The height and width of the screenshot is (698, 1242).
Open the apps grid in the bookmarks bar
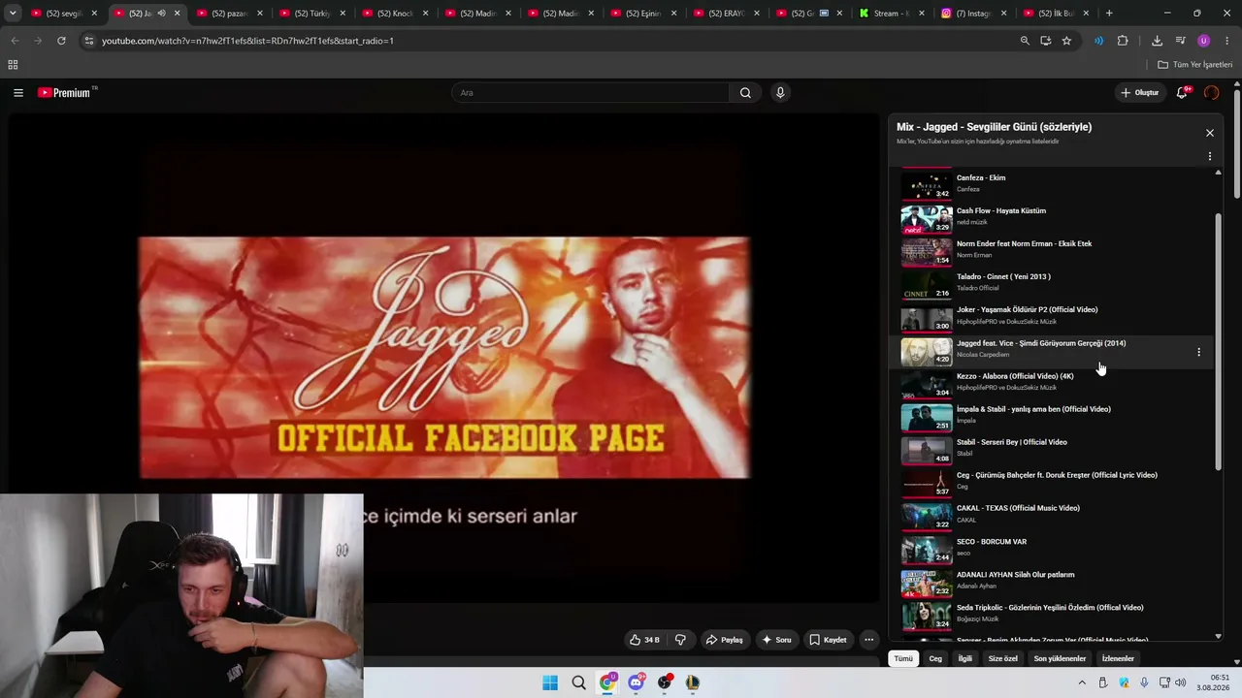(13, 65)
